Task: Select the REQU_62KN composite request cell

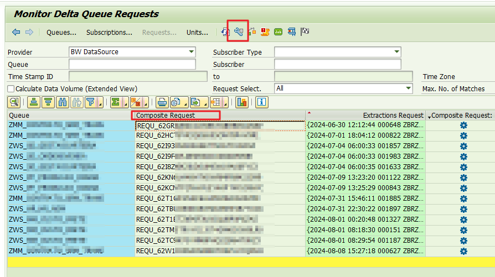Action: (x=220, y=177)
